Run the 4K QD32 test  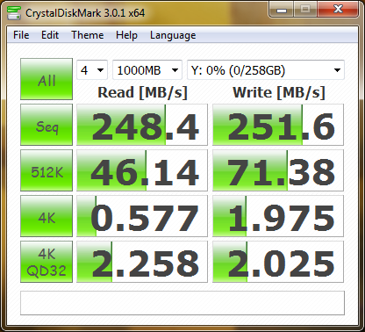47,262
